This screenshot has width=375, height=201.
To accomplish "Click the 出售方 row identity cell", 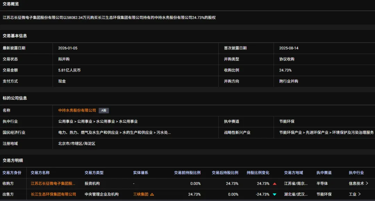I will click(x=8, y=194).
